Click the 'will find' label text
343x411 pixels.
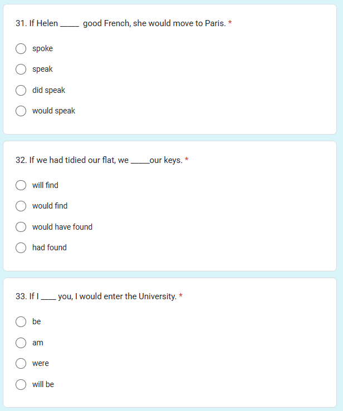tap(45, 185)
